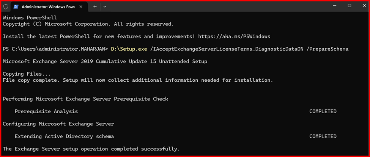
Task: Click the 'Windows PowerShell' header line
Action: coord(30,18)
